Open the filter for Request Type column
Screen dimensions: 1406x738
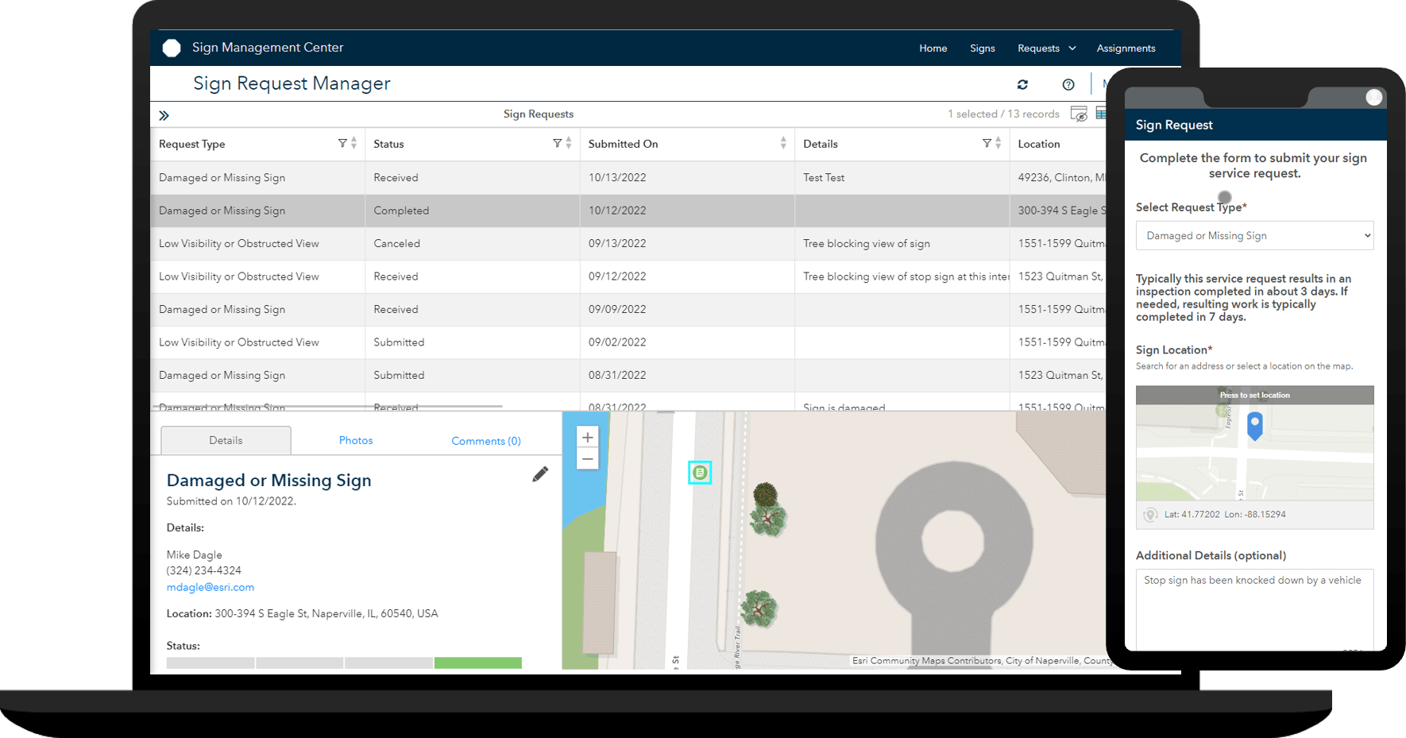point(342,143)
